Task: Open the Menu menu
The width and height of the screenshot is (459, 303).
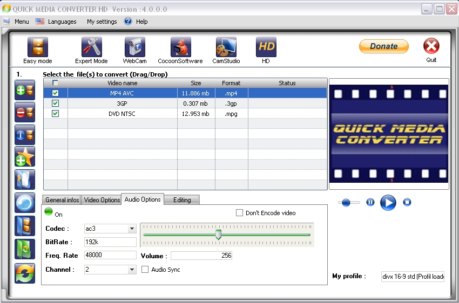Action: pyautogui.click(x=22, y=22)
